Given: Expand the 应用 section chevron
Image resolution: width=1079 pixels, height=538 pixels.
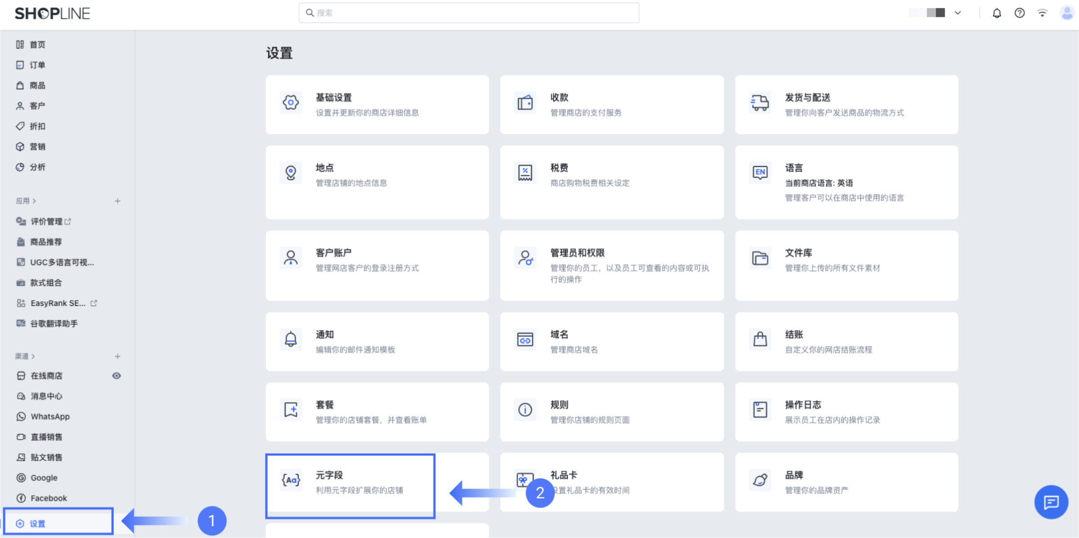Looking at the screenshot, I should (34, 201).
